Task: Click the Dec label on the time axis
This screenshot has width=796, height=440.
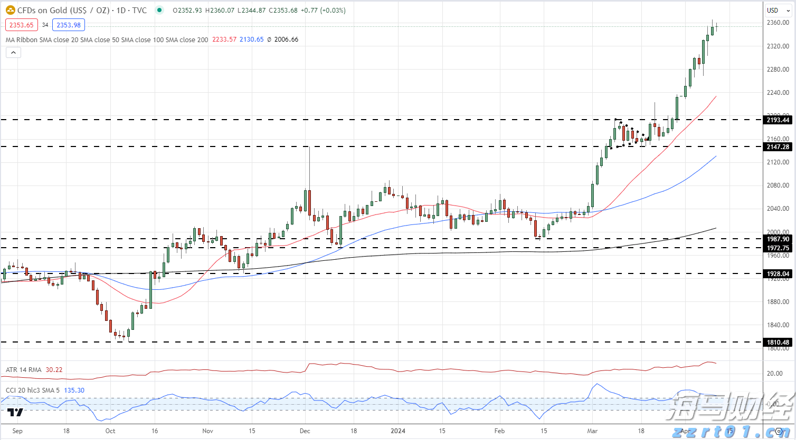Action: [x=305, y=431]
